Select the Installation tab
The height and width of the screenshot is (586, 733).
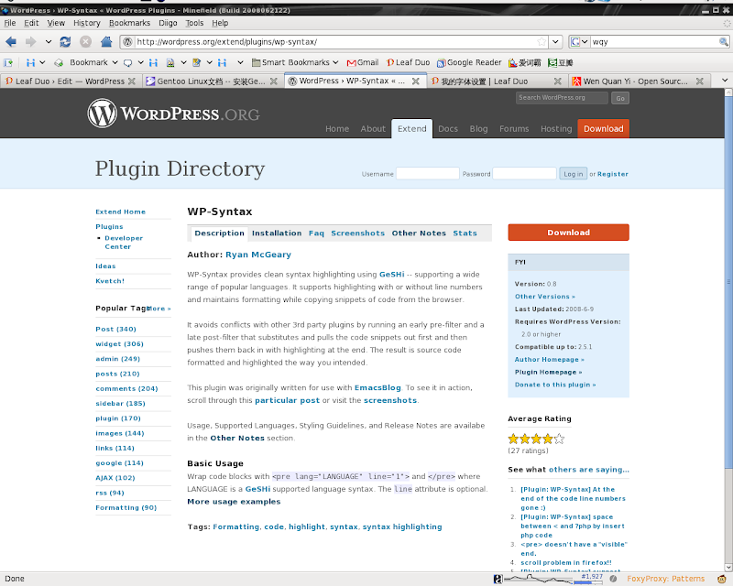click(277, 233)
